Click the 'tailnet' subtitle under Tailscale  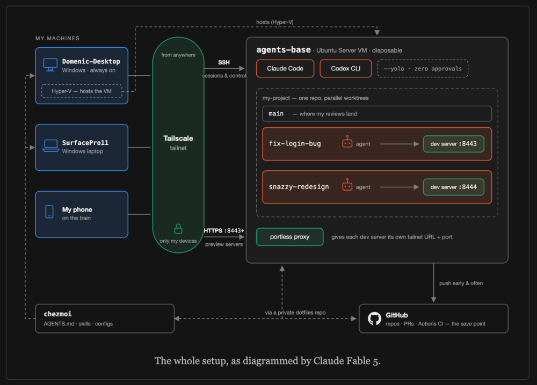(x=178, y=148)
